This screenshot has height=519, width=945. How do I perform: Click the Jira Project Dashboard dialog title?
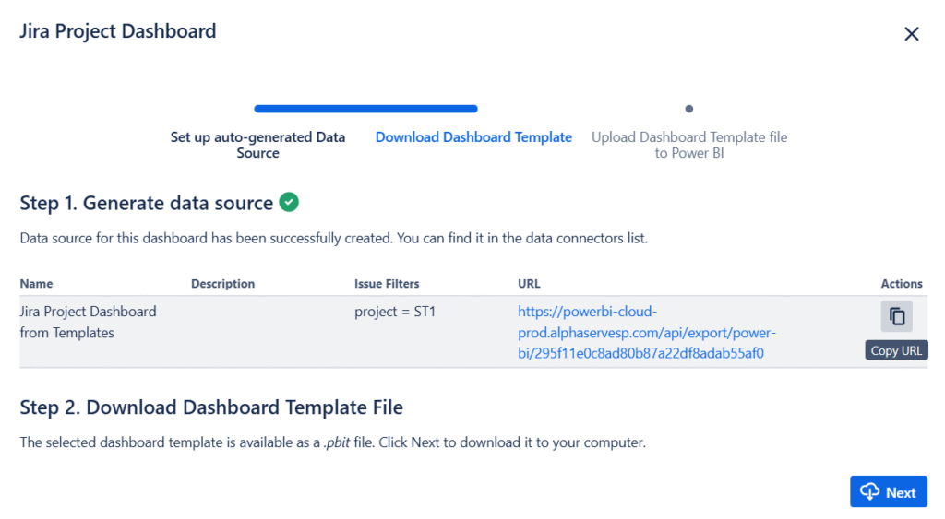coord(118,31)
